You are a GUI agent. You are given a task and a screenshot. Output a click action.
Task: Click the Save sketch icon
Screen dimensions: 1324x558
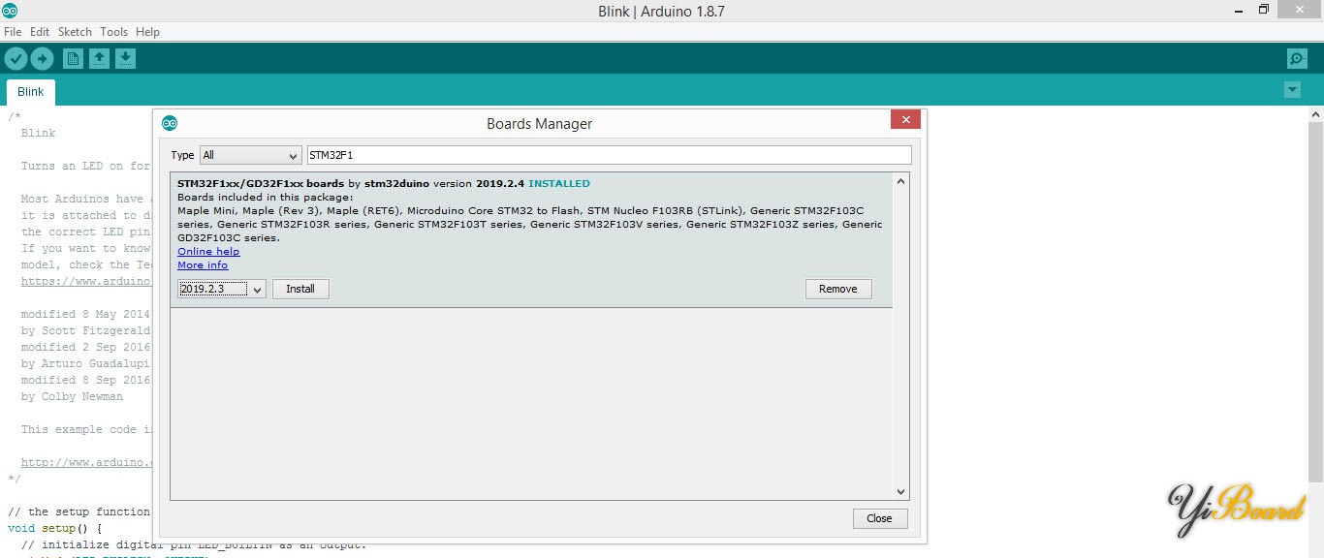125,59
